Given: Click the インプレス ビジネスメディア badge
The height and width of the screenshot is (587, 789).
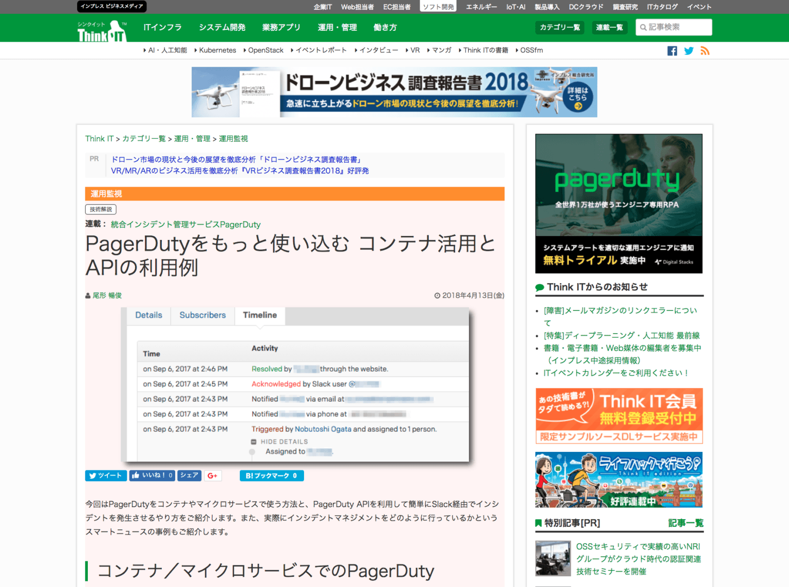Looking at the screenshot, I should (112, 6).
